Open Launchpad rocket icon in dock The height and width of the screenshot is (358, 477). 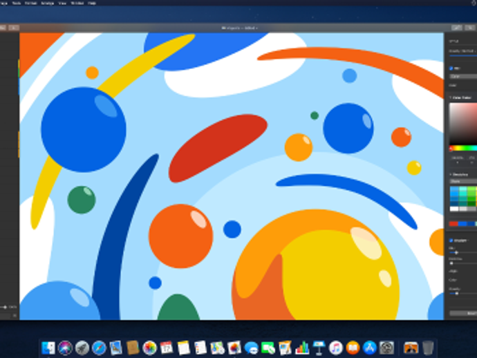[x=82, y=348]
